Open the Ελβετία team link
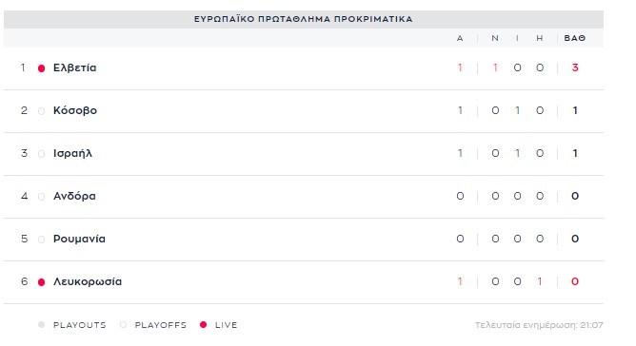Viewport: 636px width, 346px height. click(74, 67)
